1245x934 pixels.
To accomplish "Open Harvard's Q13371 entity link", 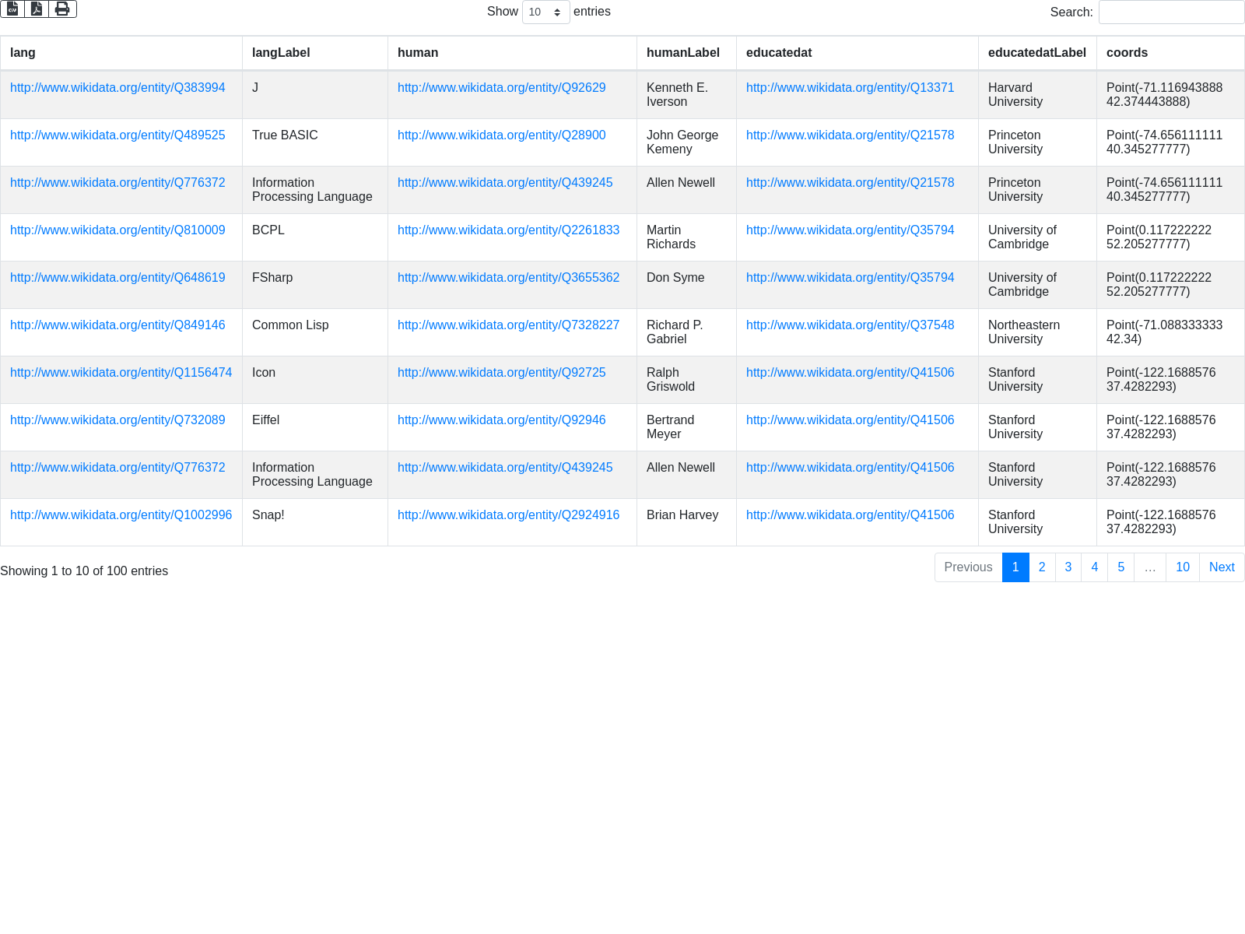I will coord(850,88).
